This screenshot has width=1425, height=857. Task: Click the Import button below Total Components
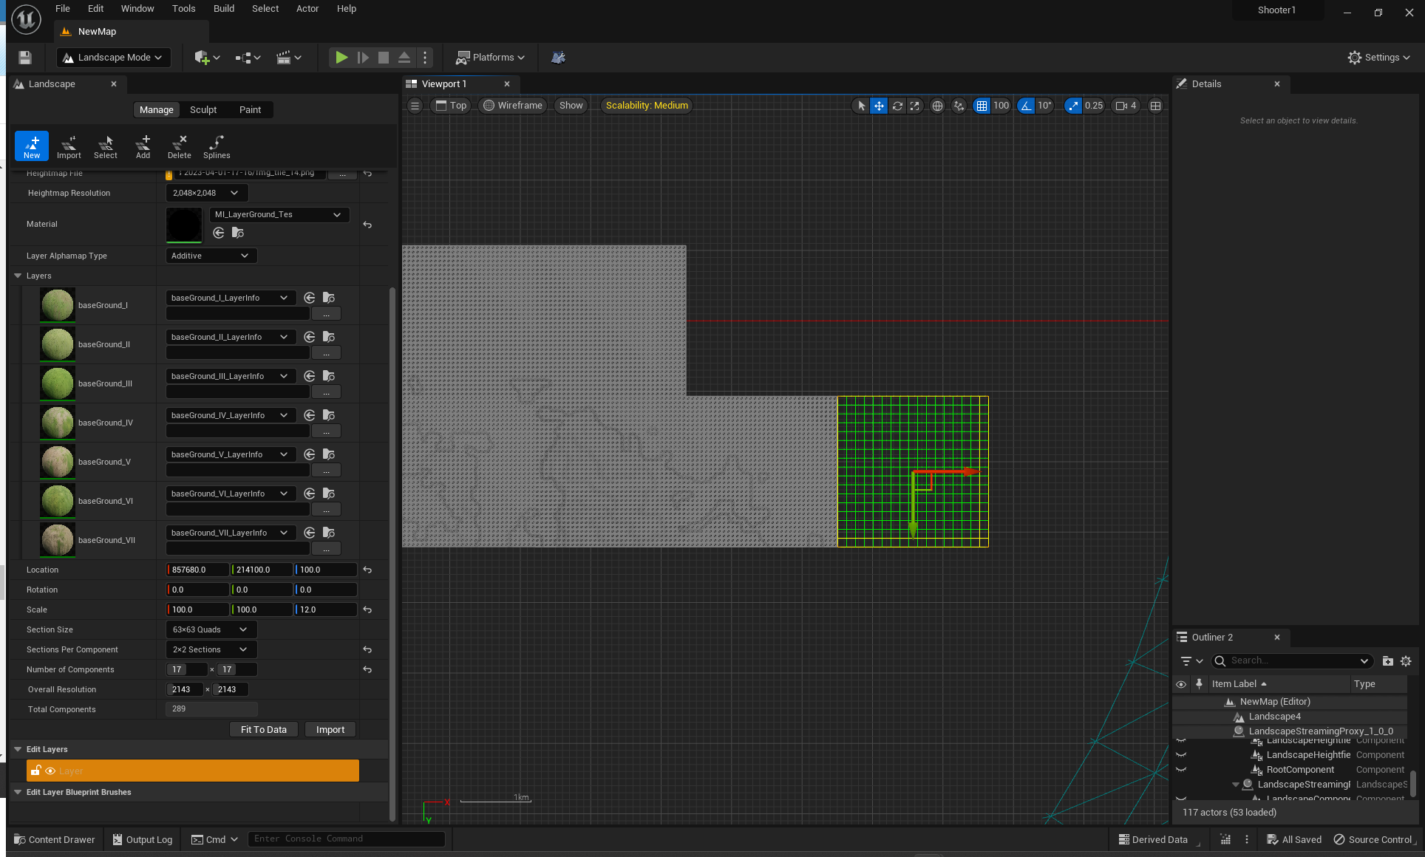(x=330, y=729)
